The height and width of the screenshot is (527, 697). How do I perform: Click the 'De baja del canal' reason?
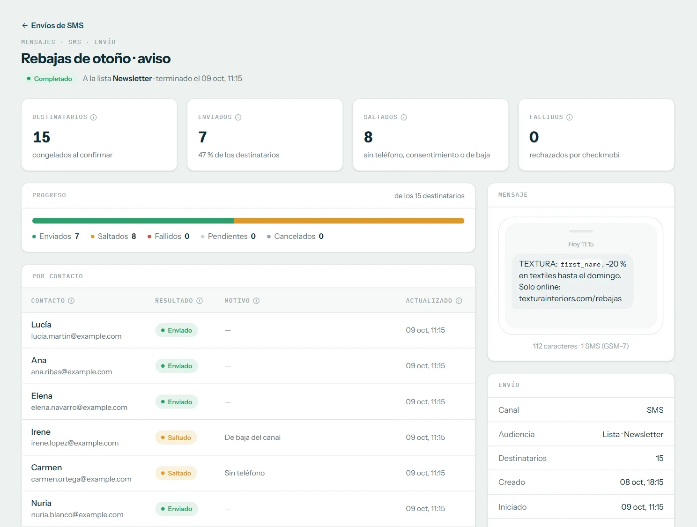252,438
